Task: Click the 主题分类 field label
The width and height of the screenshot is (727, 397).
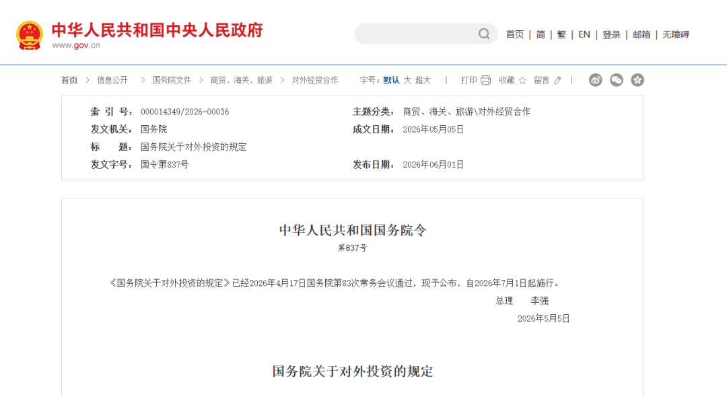Action: [373, 112]
